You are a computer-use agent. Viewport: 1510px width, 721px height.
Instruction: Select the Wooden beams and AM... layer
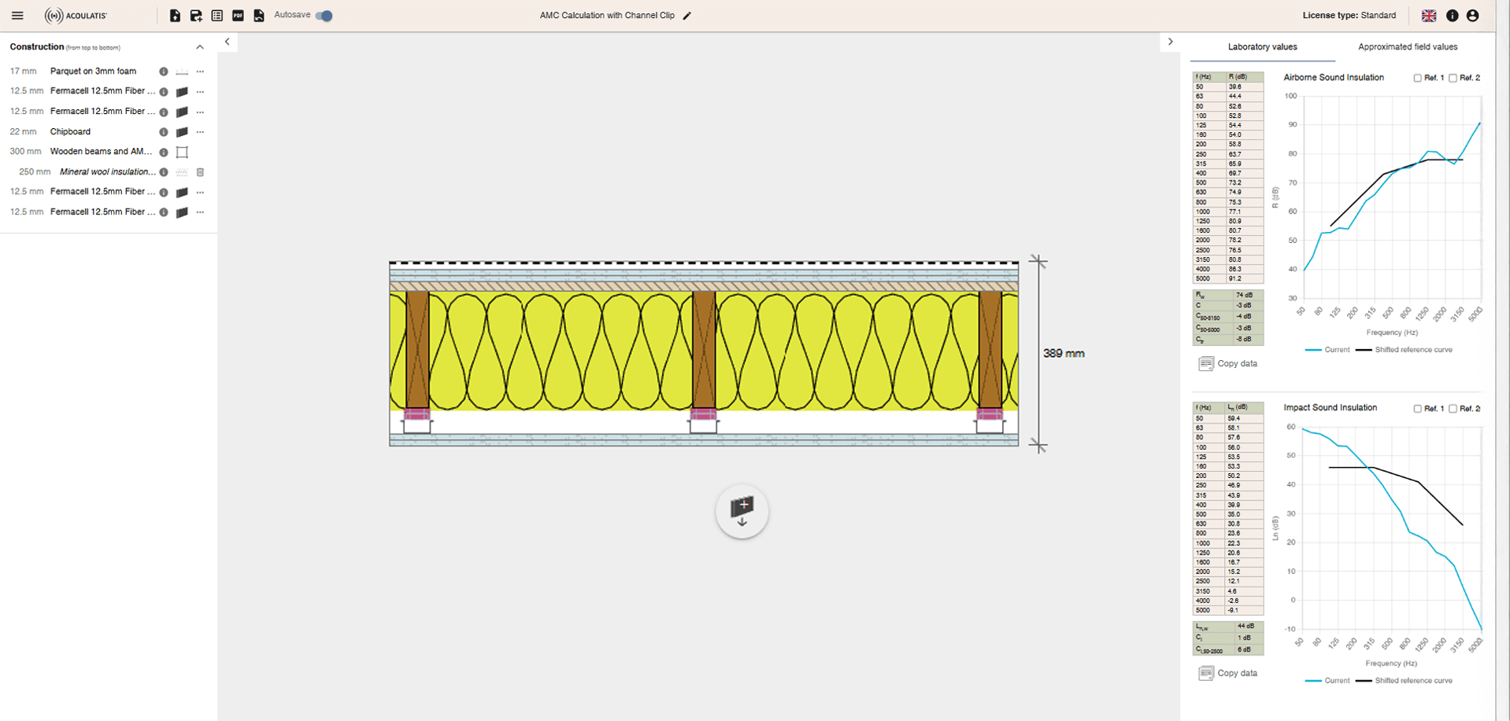tap(101, 152)
